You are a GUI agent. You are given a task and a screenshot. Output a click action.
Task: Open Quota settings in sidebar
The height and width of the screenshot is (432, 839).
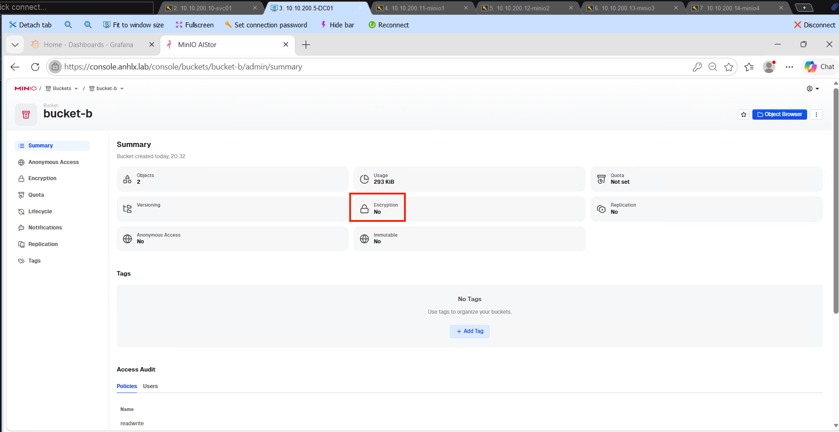(31, 195)
